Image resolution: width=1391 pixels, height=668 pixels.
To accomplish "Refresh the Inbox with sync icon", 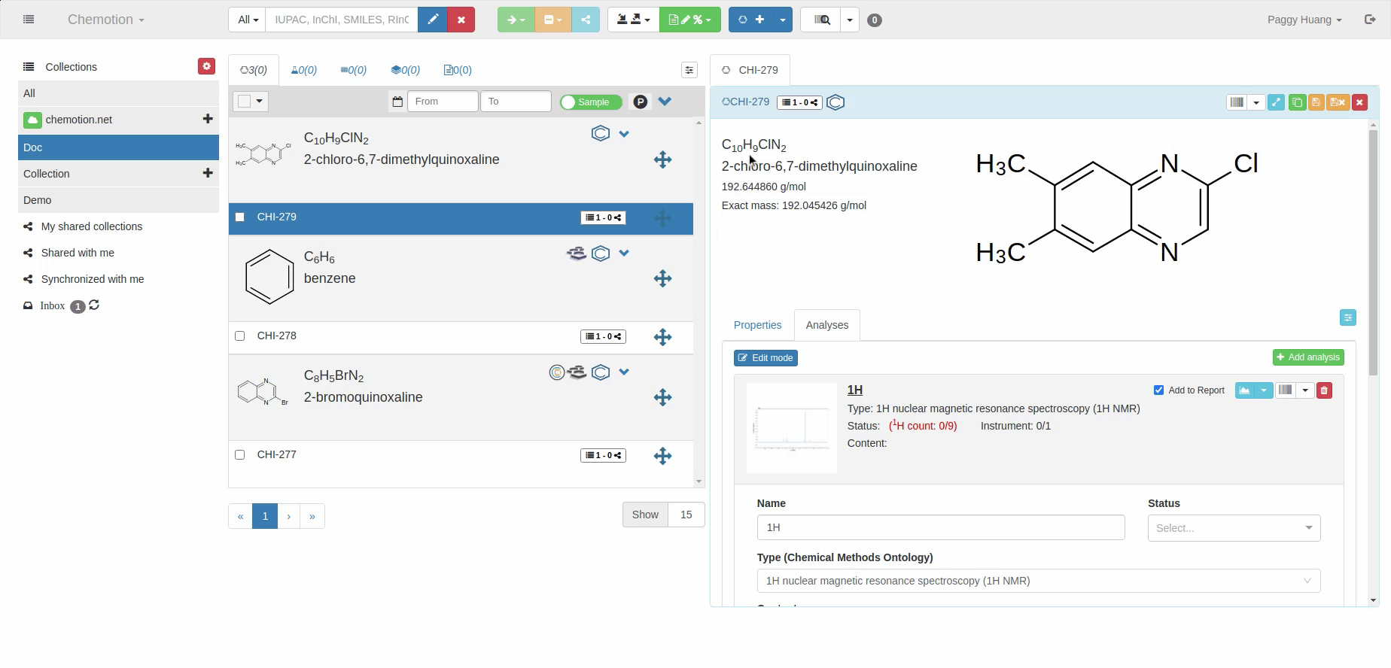I will (94, 305).
